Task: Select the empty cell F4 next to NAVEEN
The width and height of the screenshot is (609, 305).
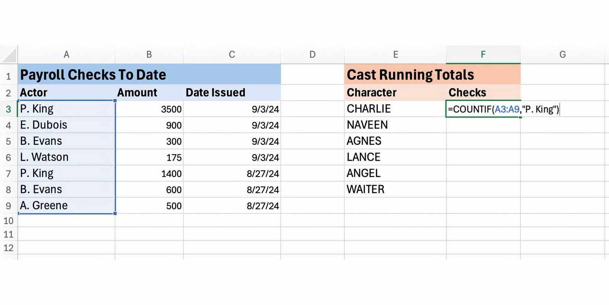Action: point(483,125)
